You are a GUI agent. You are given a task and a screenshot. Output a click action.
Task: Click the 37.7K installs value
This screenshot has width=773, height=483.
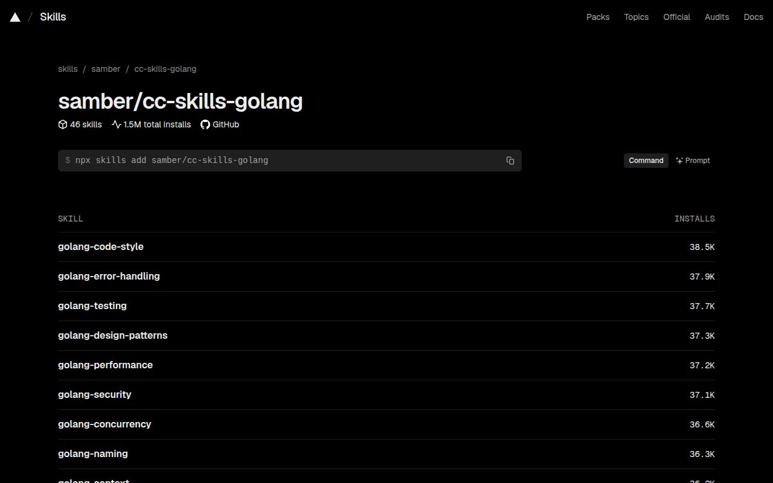pyautogui.click(x=702, y=306)
